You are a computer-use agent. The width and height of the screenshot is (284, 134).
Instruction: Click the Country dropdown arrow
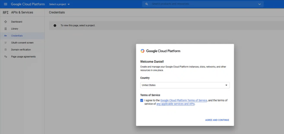[x=226, y=85]
